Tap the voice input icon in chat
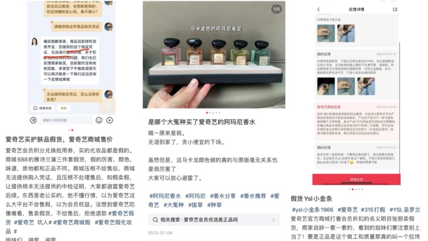The width and height of the screenshot is (428, 241). tap(33, 120)
